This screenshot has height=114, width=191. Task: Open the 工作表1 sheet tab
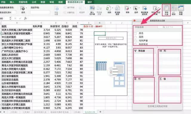pos(14,112)
